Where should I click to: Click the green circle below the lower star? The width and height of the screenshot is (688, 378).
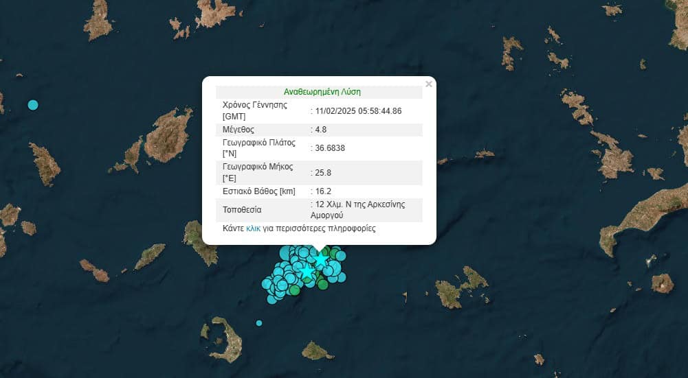click(322, 284)
